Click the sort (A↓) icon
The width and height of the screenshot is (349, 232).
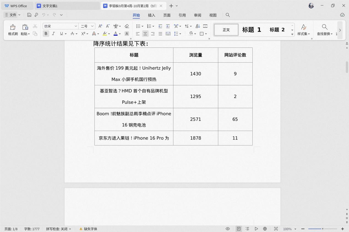point(198,26)
